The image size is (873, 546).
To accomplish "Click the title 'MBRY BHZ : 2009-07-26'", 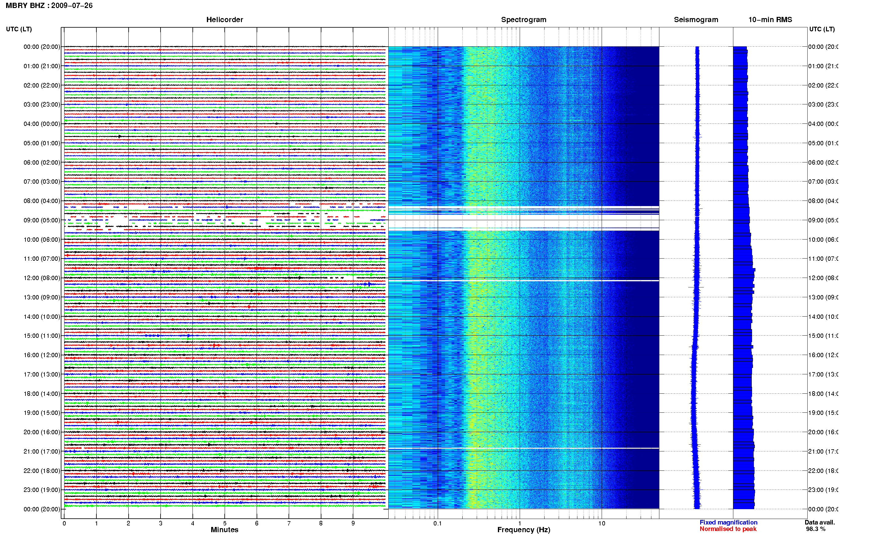I will (49, 6).
